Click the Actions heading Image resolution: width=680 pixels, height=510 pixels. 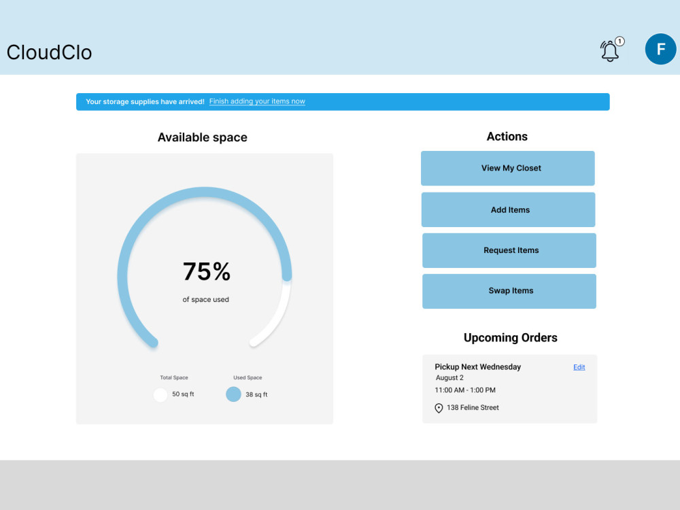[x=507, y=137]
